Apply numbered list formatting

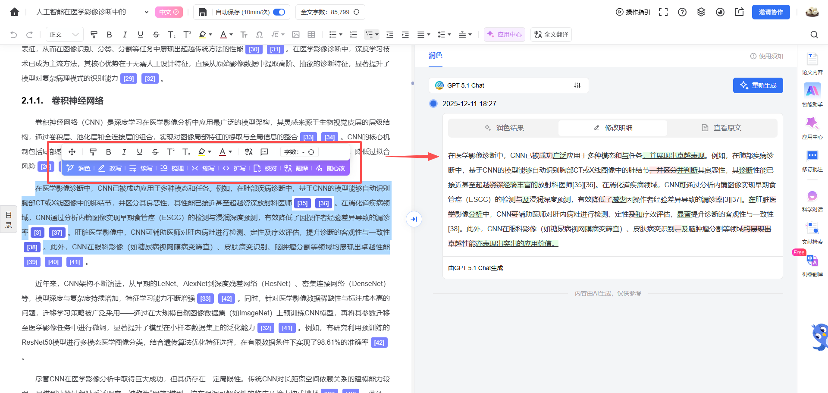(x=354, y=35)
